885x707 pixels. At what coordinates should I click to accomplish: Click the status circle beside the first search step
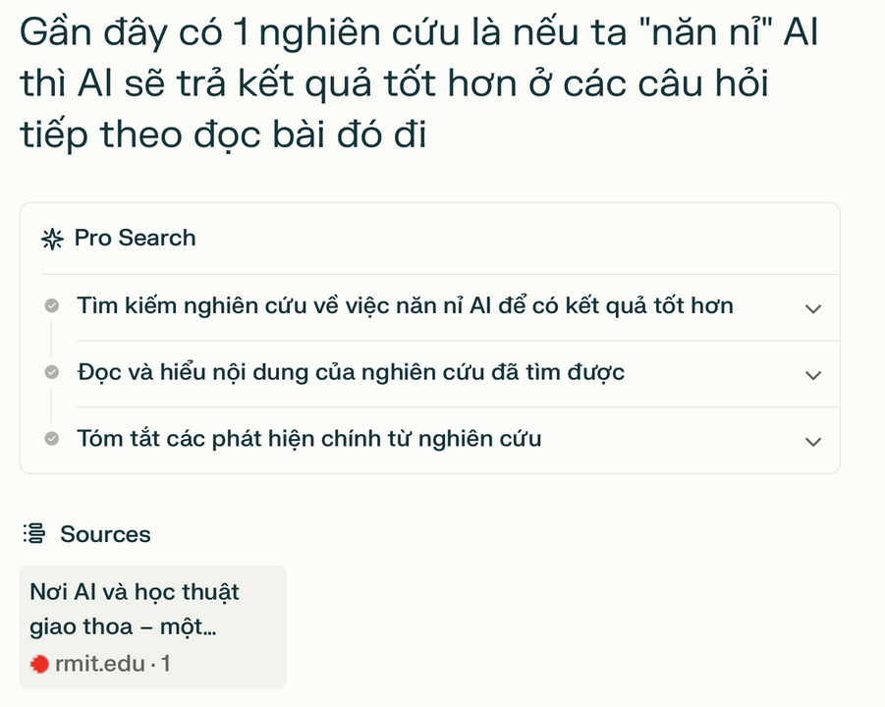pyautogui.click(x=51, y=306)
